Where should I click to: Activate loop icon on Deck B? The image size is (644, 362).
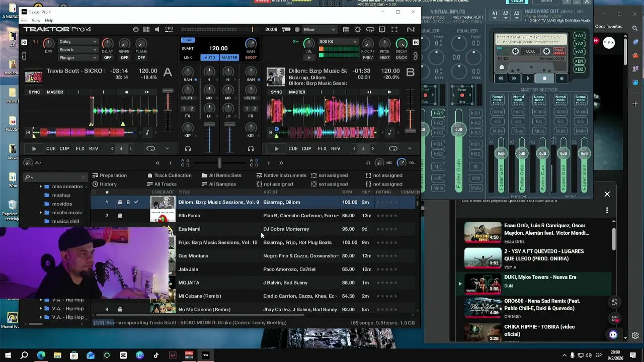pyautogui.click(x=393, y=149)
